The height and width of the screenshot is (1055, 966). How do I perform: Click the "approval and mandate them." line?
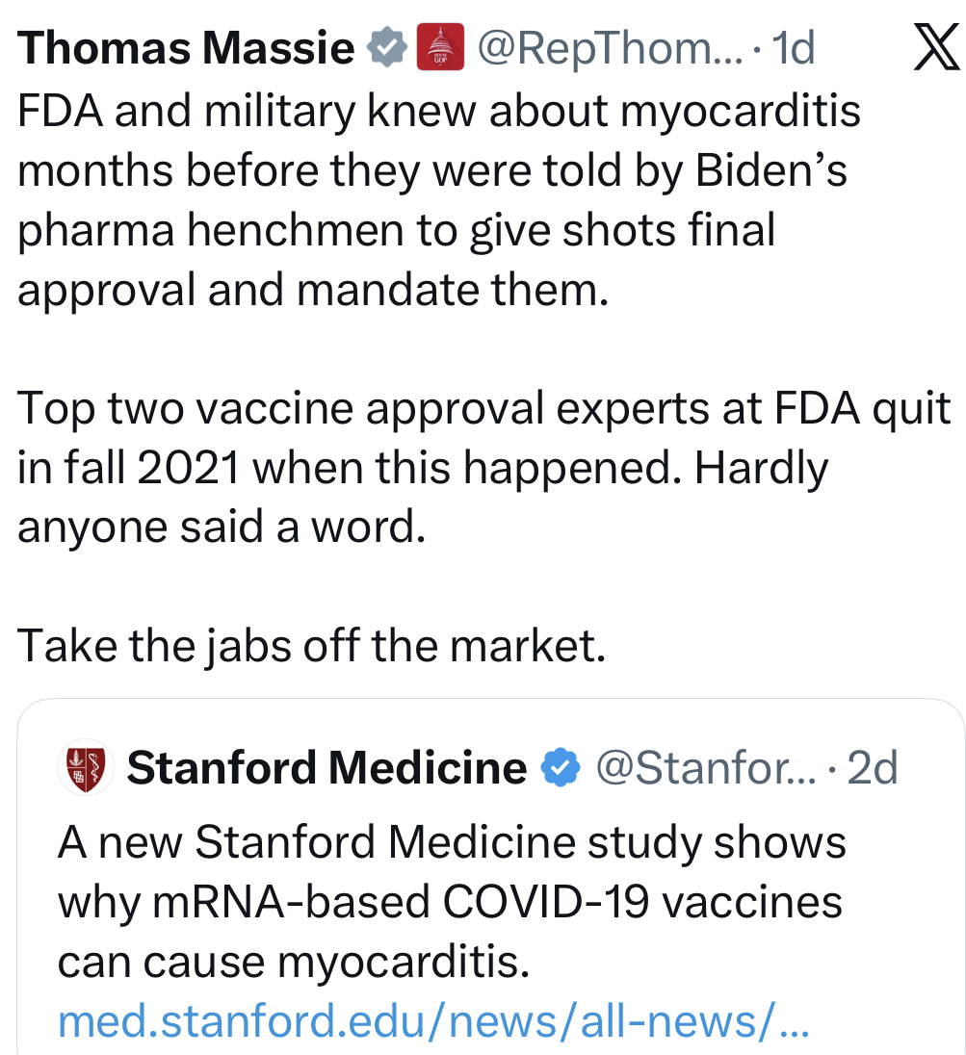click(x=313, y=290)
